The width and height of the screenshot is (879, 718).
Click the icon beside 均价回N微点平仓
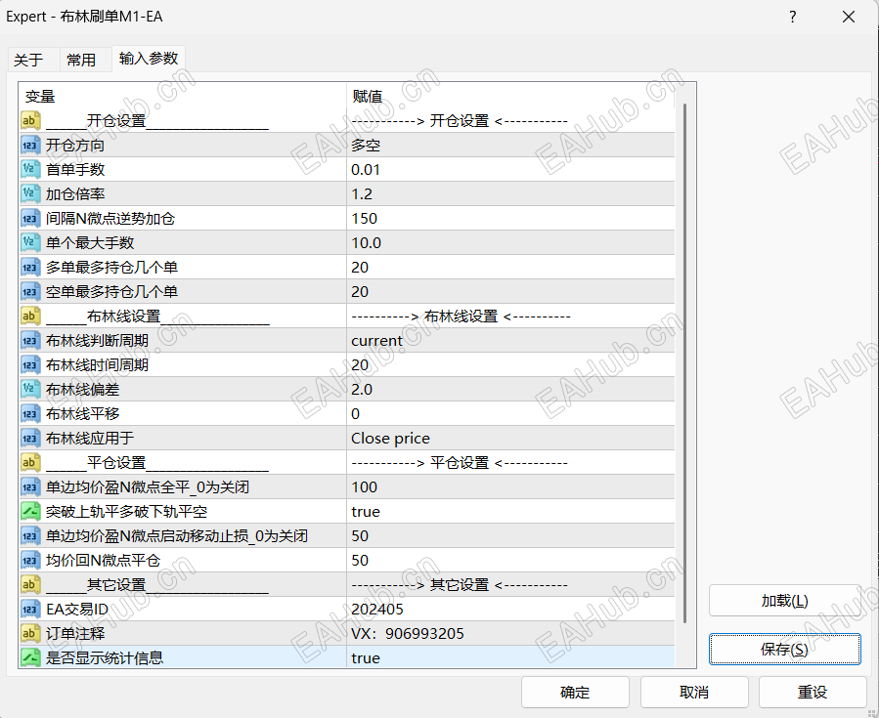coord(30,560)
